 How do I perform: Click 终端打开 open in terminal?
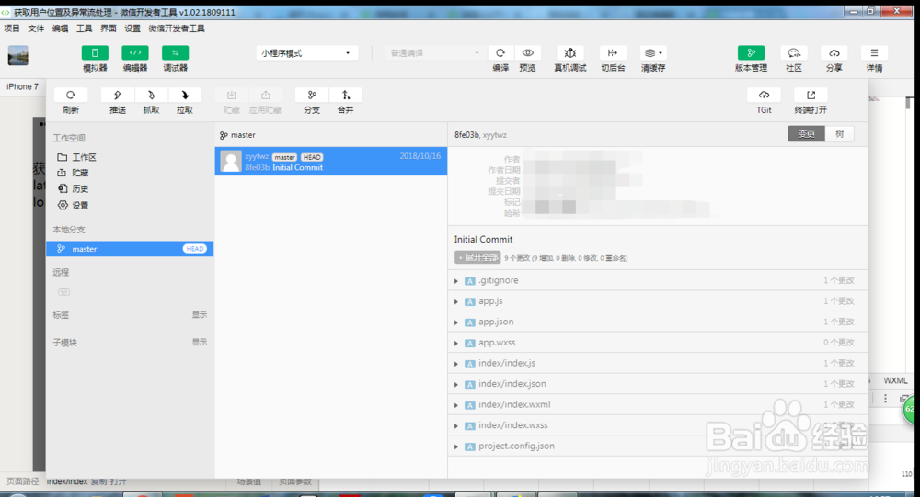tap(811, 95)
